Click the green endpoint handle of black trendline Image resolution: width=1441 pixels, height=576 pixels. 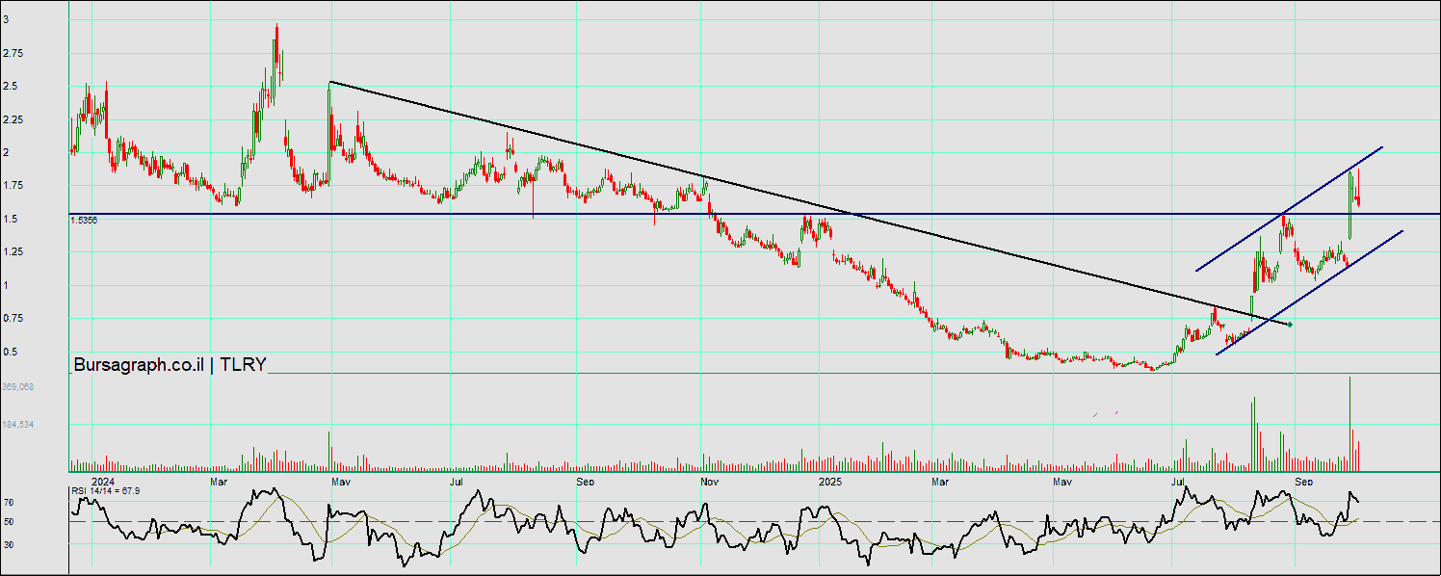pos(1290,325)
